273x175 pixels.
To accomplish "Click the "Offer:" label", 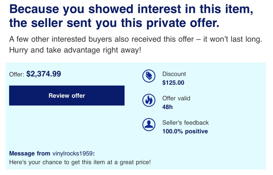I will pos(17,74).
